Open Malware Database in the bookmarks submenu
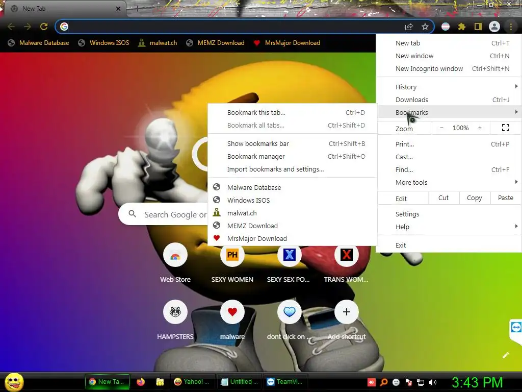The image size is (522, 392). click(292, 187)
